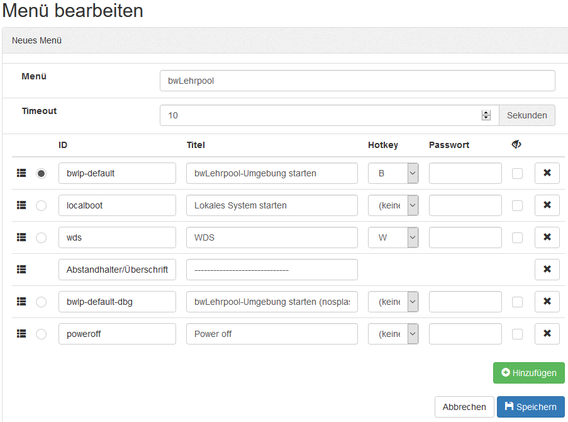Viewport: 568px width, 422px height.
Task: Remove the spacer row with X
Action: 547,270
